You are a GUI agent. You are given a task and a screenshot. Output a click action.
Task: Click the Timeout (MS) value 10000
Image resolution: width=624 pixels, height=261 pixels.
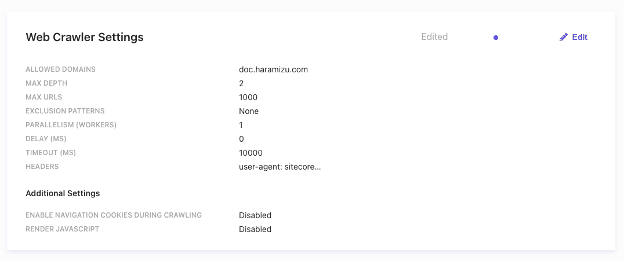251,153
